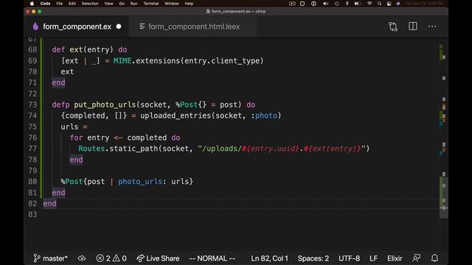Open the Terminal menu
The image size is (472, 265).
(x=150, y=4)
